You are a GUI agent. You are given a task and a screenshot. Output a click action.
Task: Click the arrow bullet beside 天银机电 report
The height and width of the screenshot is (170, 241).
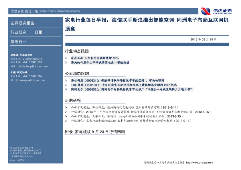[x=66, y=117]
